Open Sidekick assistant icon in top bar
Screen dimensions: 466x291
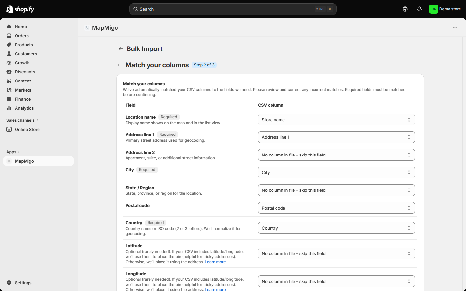[405, 9]
